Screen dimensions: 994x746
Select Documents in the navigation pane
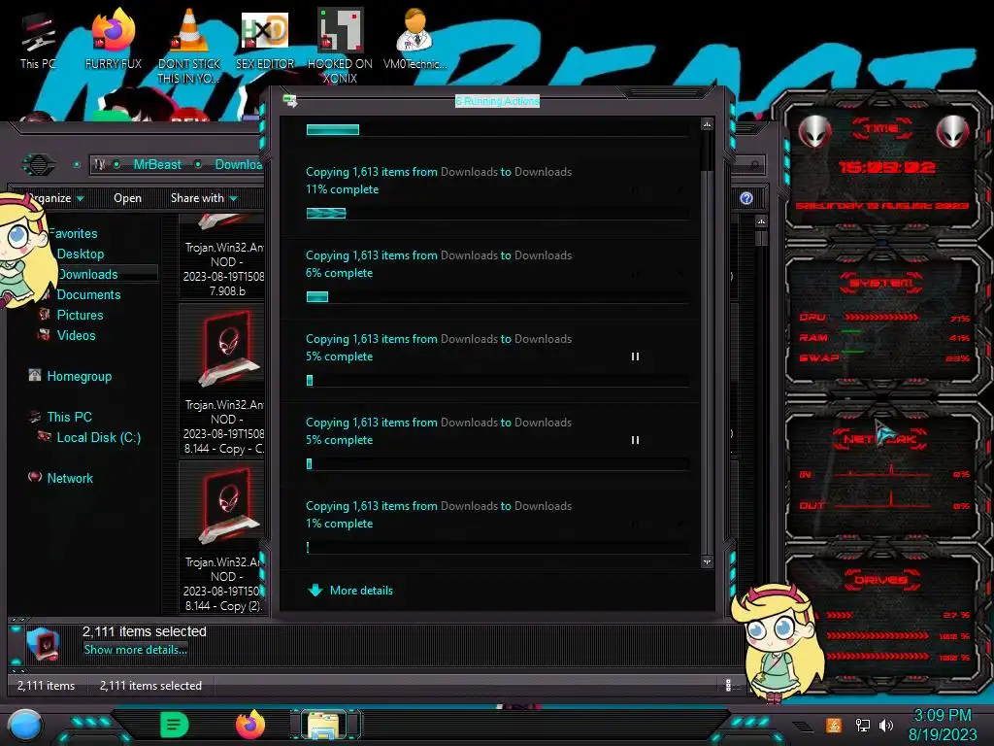tap(88, 294)
